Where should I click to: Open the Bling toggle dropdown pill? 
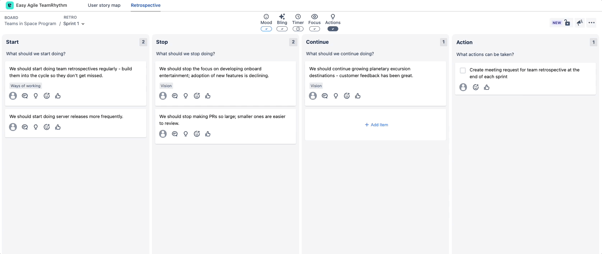[x=282, y=29]
